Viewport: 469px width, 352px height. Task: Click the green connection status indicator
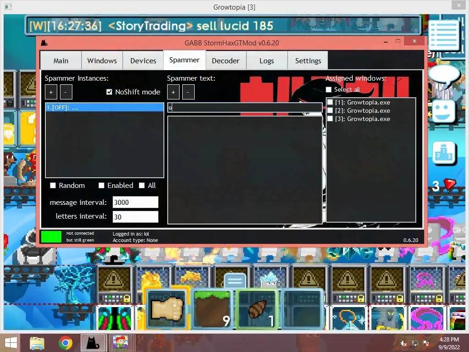(51, 236)
